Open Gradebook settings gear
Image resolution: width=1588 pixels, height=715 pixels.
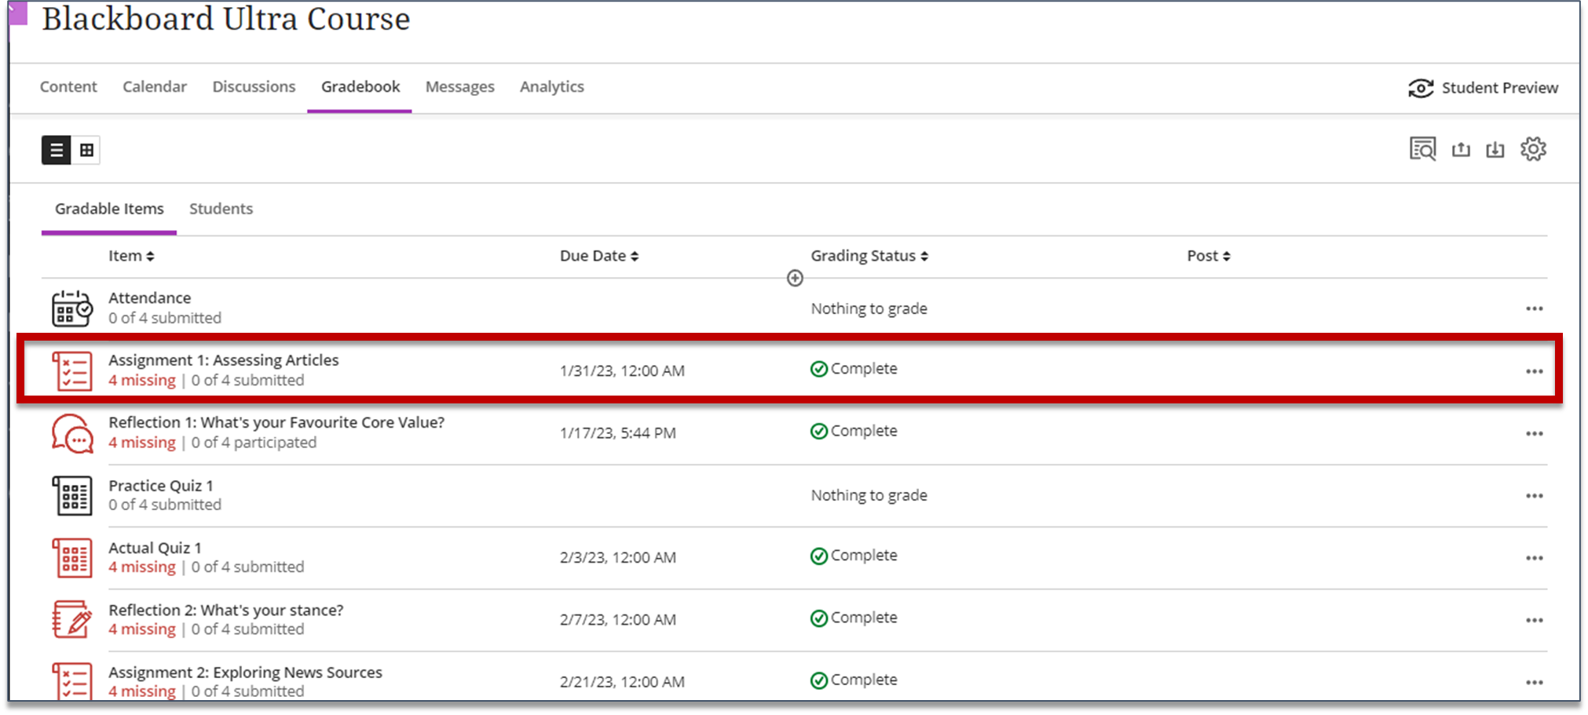click(1533, 148)
